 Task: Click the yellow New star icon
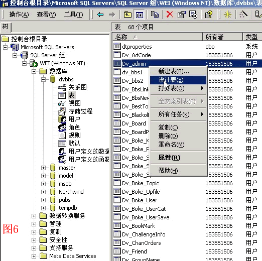(227, 15)
